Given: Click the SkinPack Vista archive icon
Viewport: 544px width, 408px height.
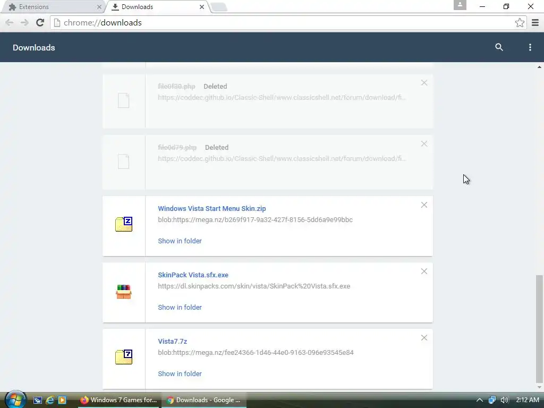Looking at the screenshot, I should click(x=124, y=292).
